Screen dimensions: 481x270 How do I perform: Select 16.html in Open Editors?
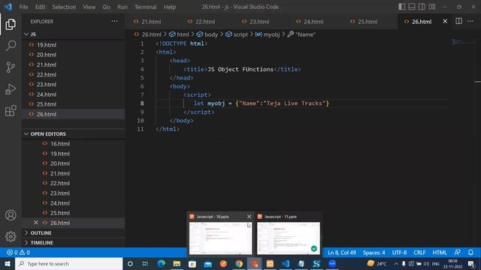(74, 143)
